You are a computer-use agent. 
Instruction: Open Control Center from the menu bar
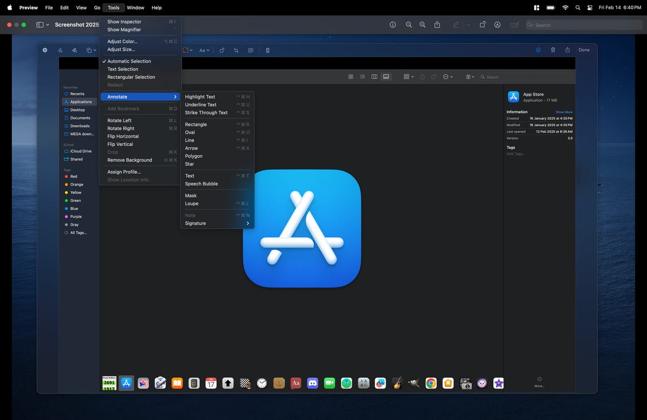(589, 8)
